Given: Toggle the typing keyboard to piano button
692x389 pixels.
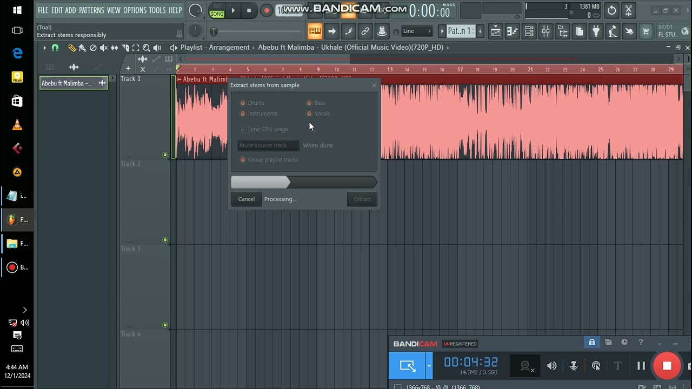Looking at the screenshot, I should tap(315, 31).
